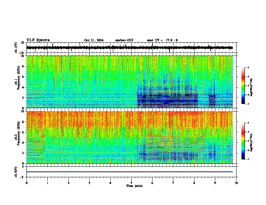Click time axis tick label "3"
The height and width of the screenshot is (205, 266).
(90, 183)
